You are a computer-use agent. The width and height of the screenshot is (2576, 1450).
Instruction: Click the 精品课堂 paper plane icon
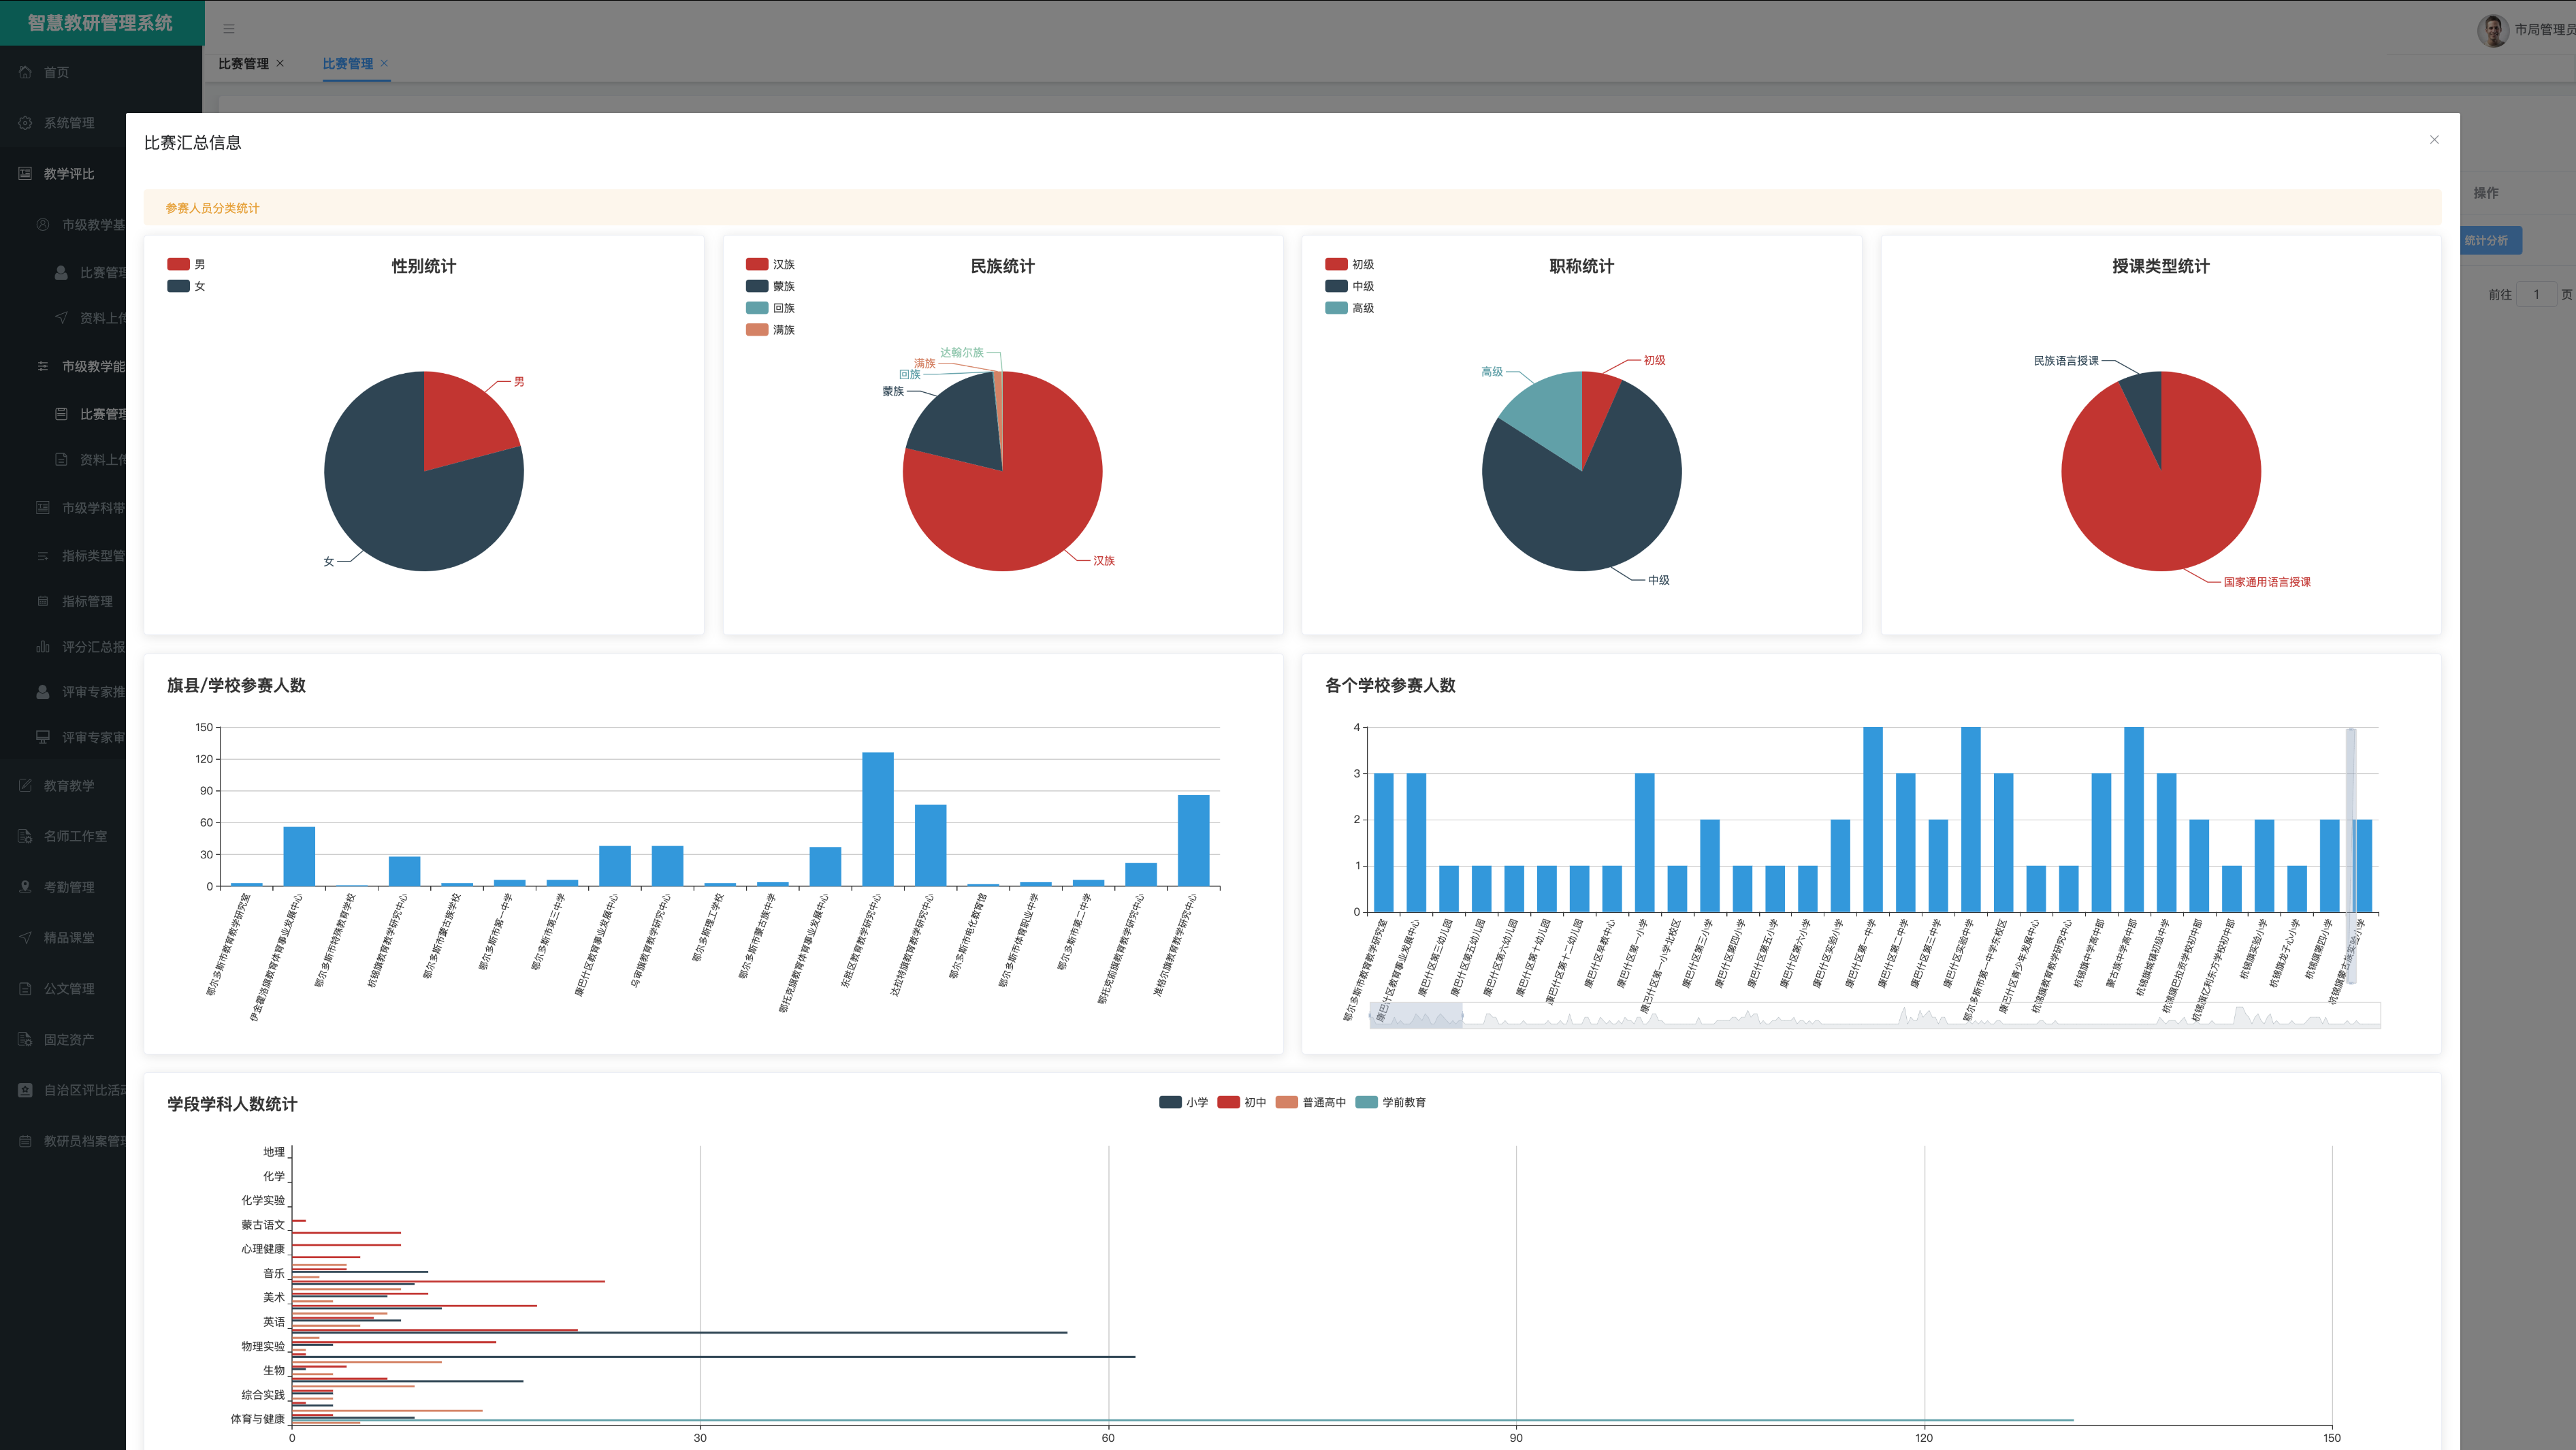[25, 938]
